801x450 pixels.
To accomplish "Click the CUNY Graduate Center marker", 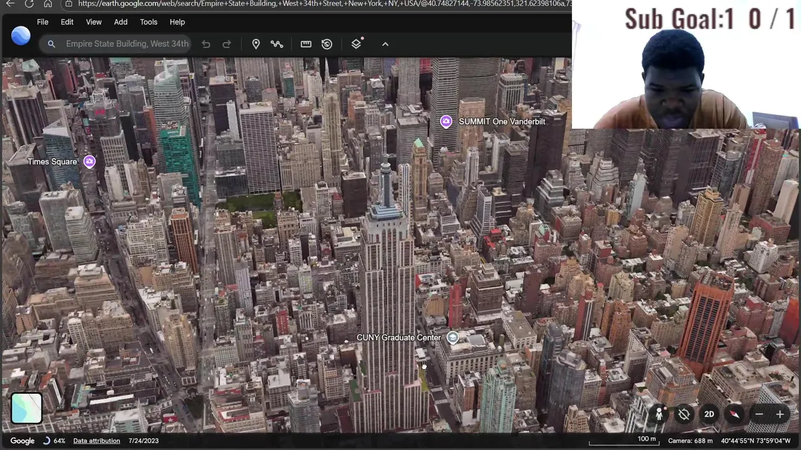I will pos(452,337).
